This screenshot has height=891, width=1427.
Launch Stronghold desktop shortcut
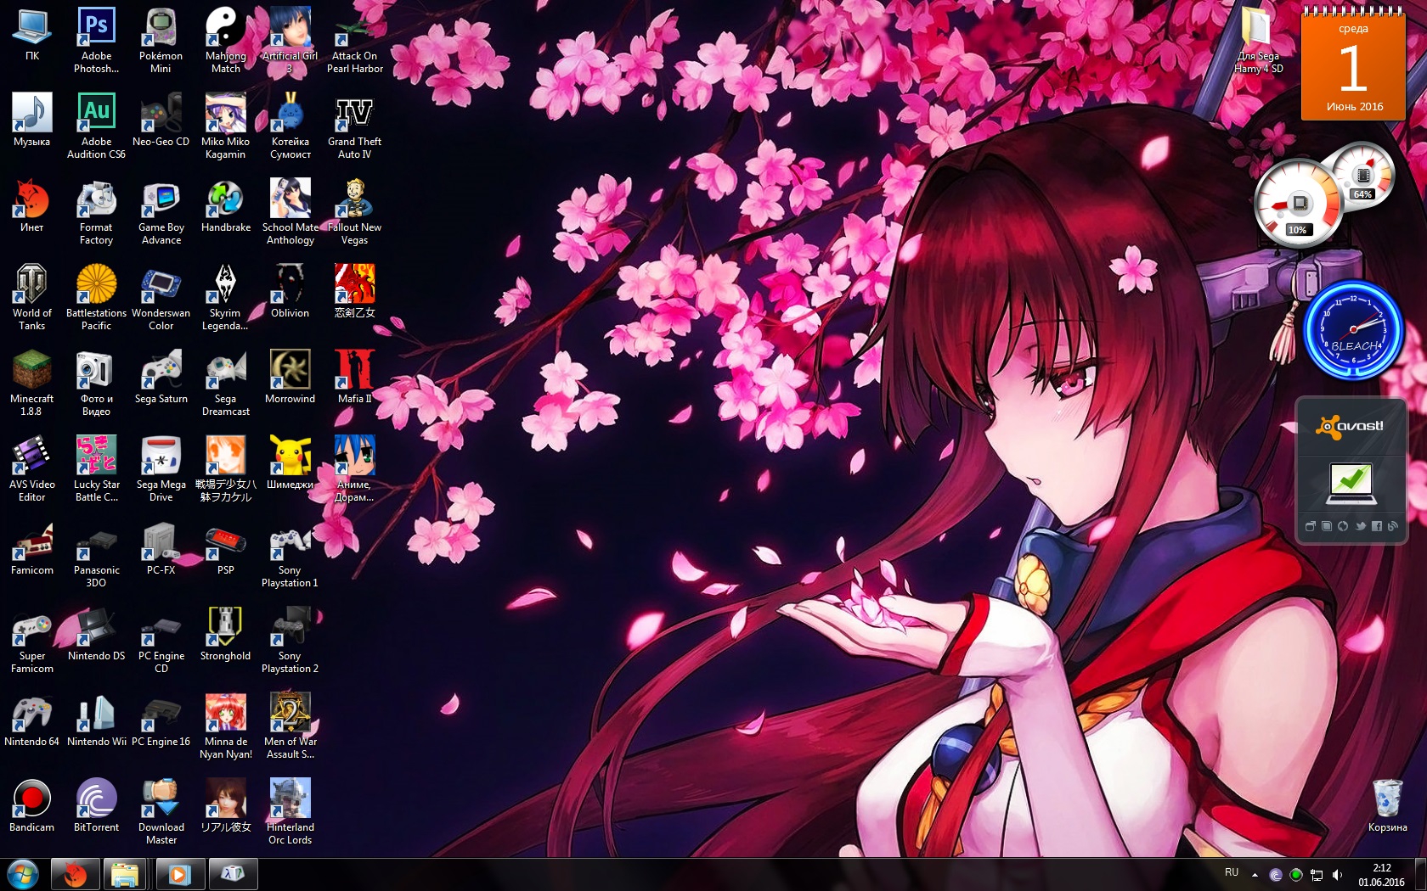point(225,634)
